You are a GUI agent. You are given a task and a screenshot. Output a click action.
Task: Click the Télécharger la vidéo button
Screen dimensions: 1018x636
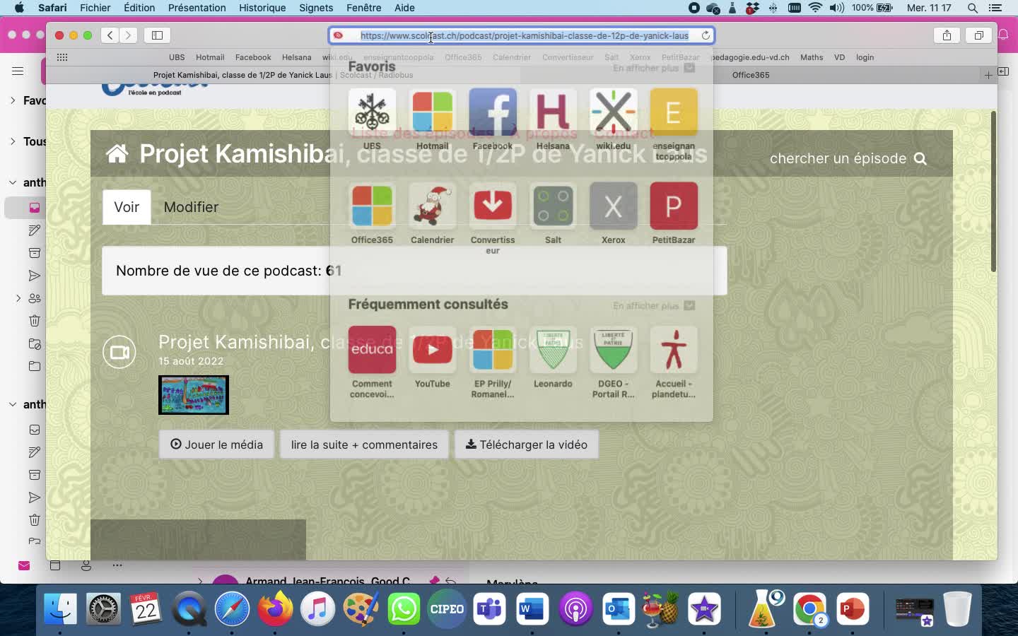tap(526, 444)
